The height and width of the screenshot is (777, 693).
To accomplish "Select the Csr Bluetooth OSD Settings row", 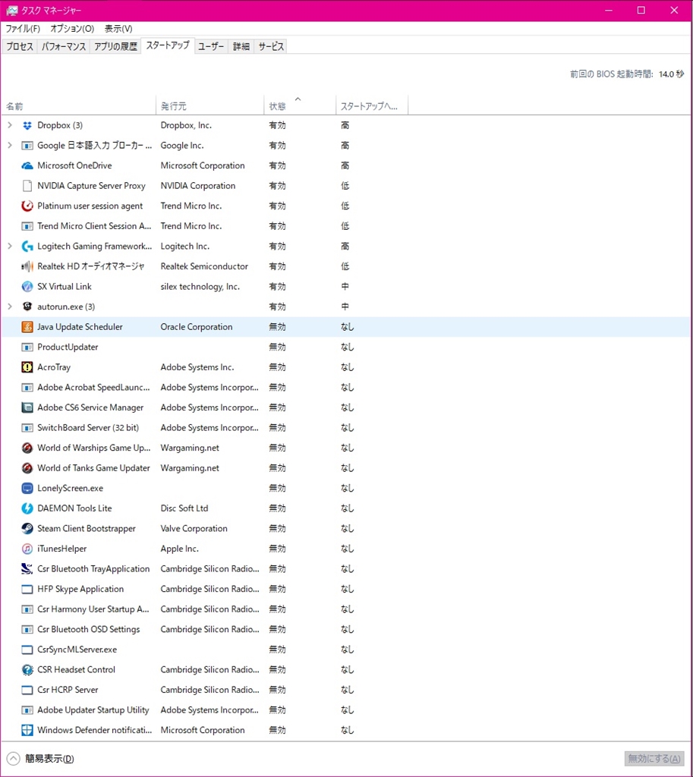I will click(346, 629).
